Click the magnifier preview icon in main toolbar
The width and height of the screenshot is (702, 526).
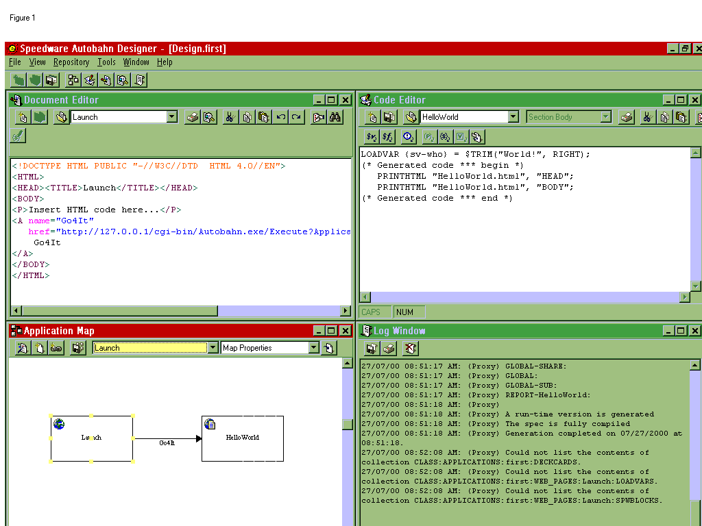click(x=123, y=80)
